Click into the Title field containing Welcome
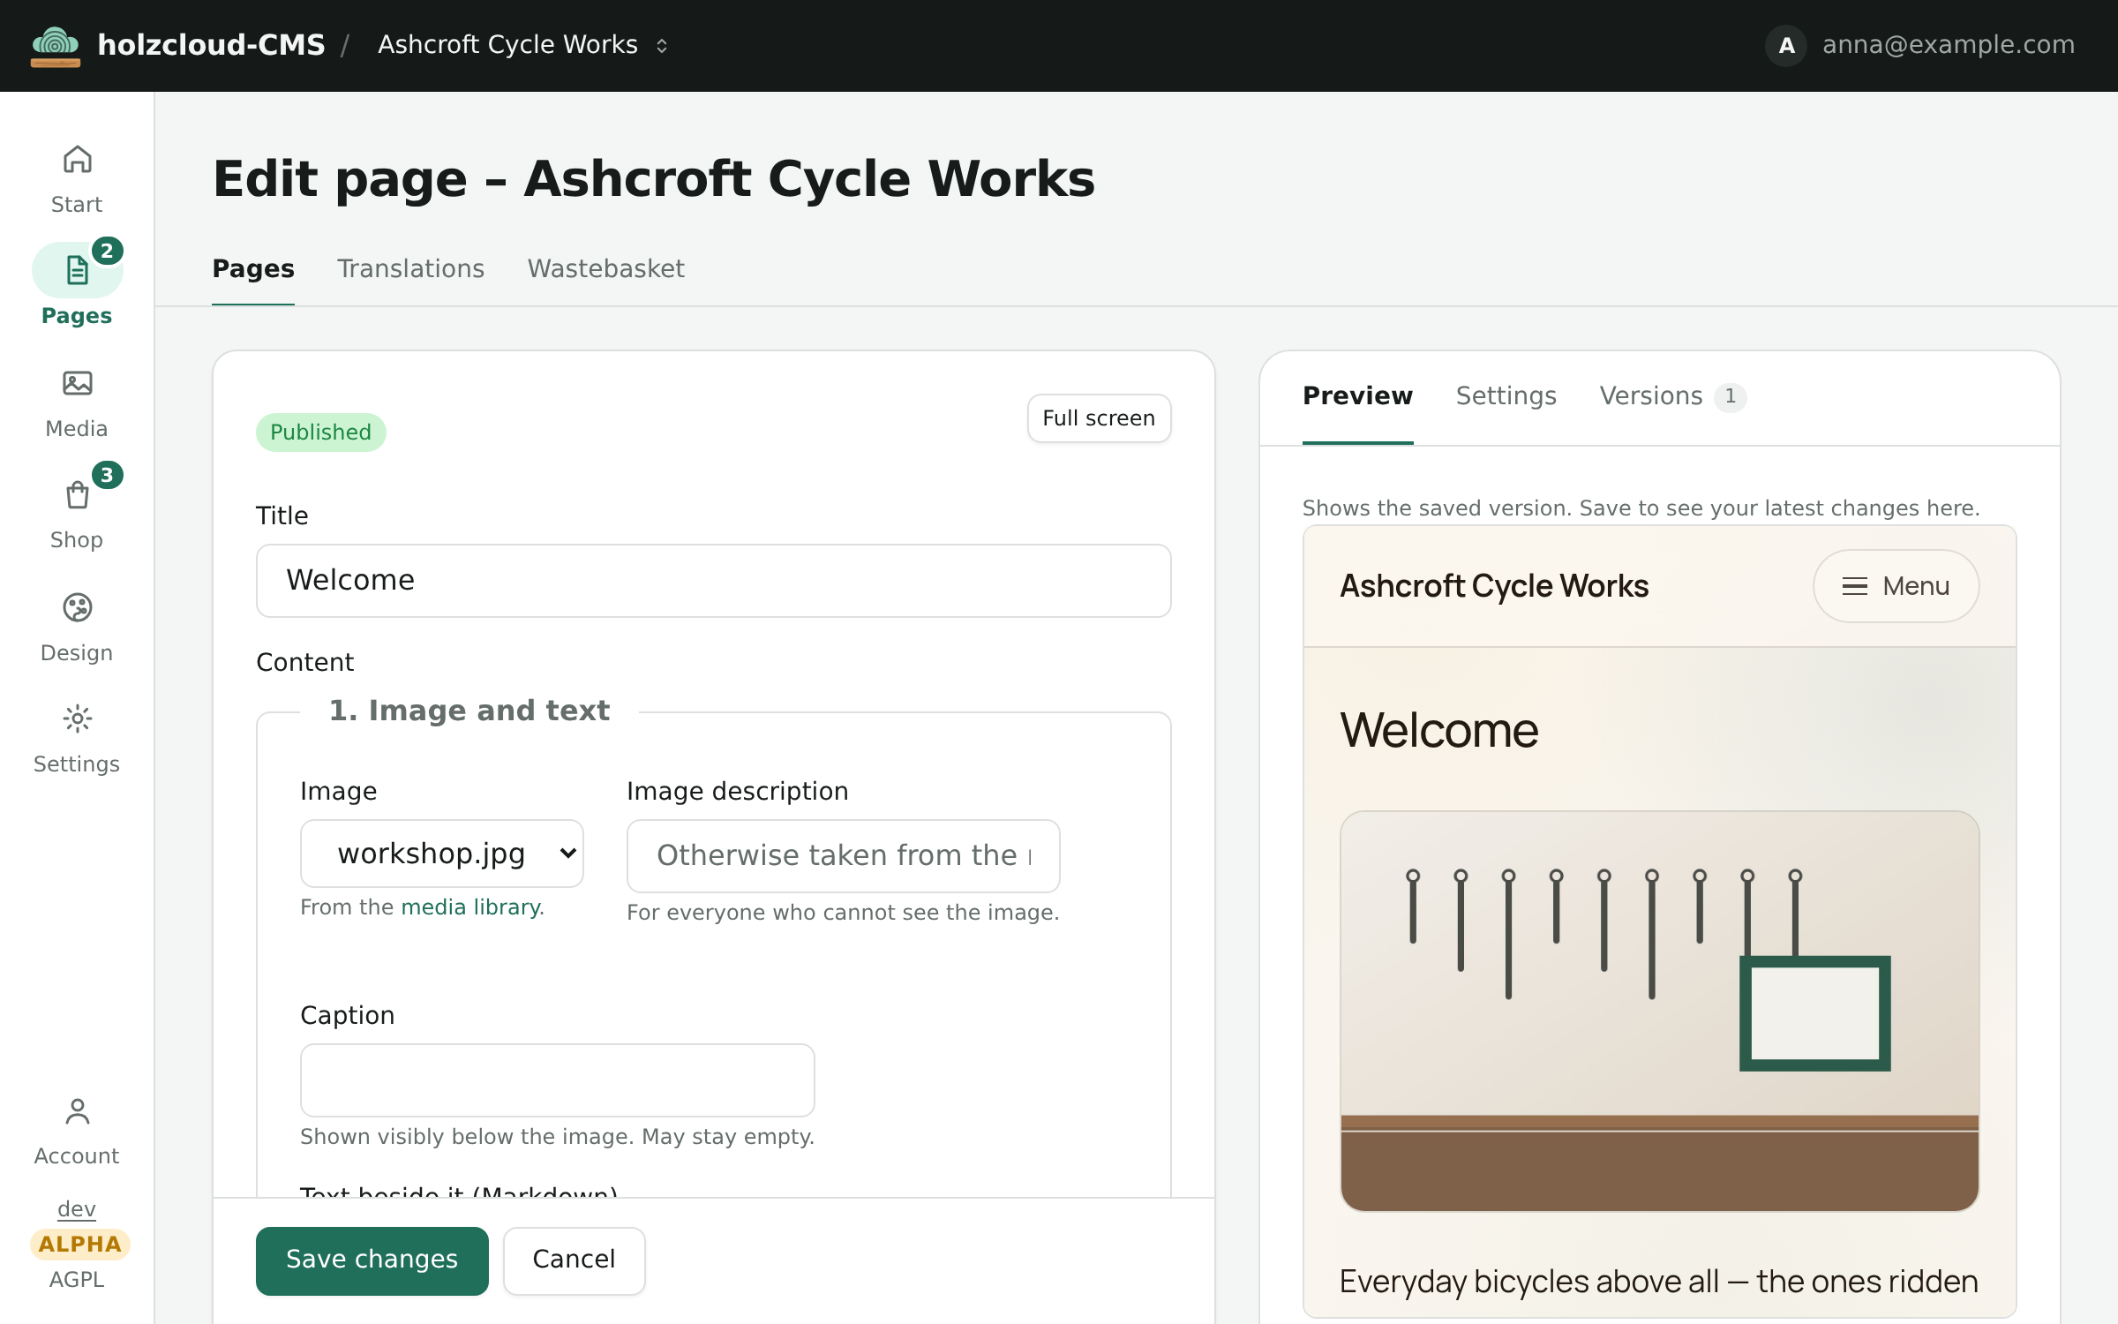Screen dimensions: 2118x1324 pos(714,581)
